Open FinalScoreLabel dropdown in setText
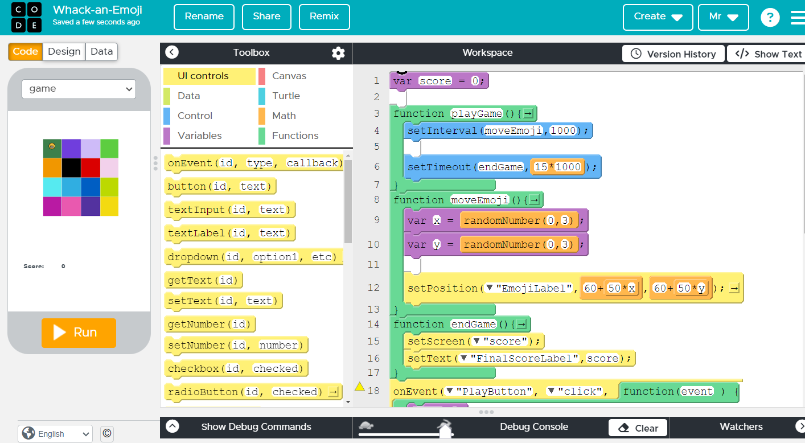 (x=463, y=358)
